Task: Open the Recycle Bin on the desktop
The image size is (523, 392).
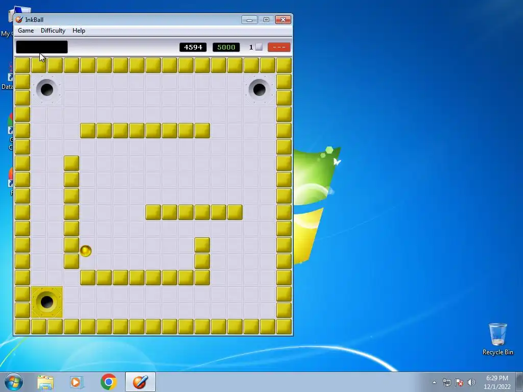Action: (497, 339)
